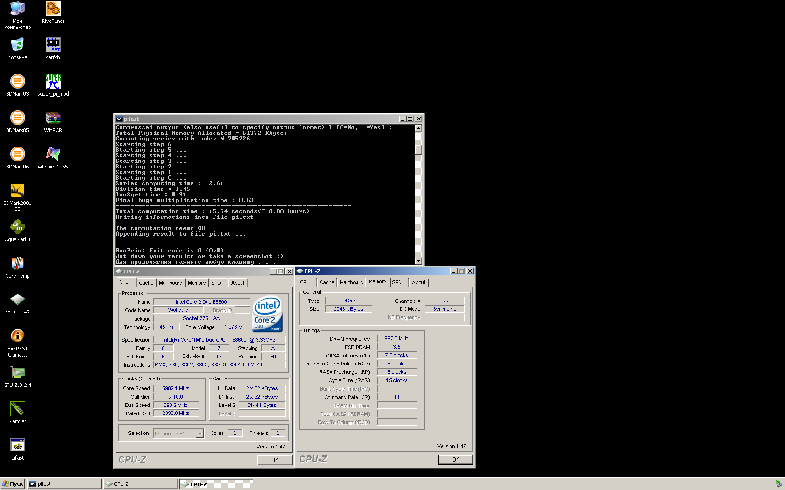Click the memory Size 2048 MBytes value
Viewport: 785px width, 490px height.
click(349, 309)
